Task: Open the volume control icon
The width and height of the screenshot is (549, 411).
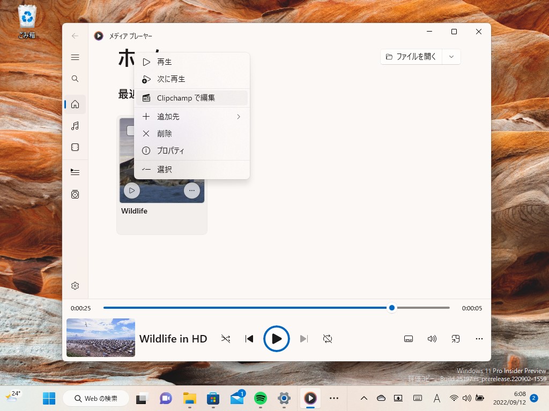Action: tap(432, 338)
